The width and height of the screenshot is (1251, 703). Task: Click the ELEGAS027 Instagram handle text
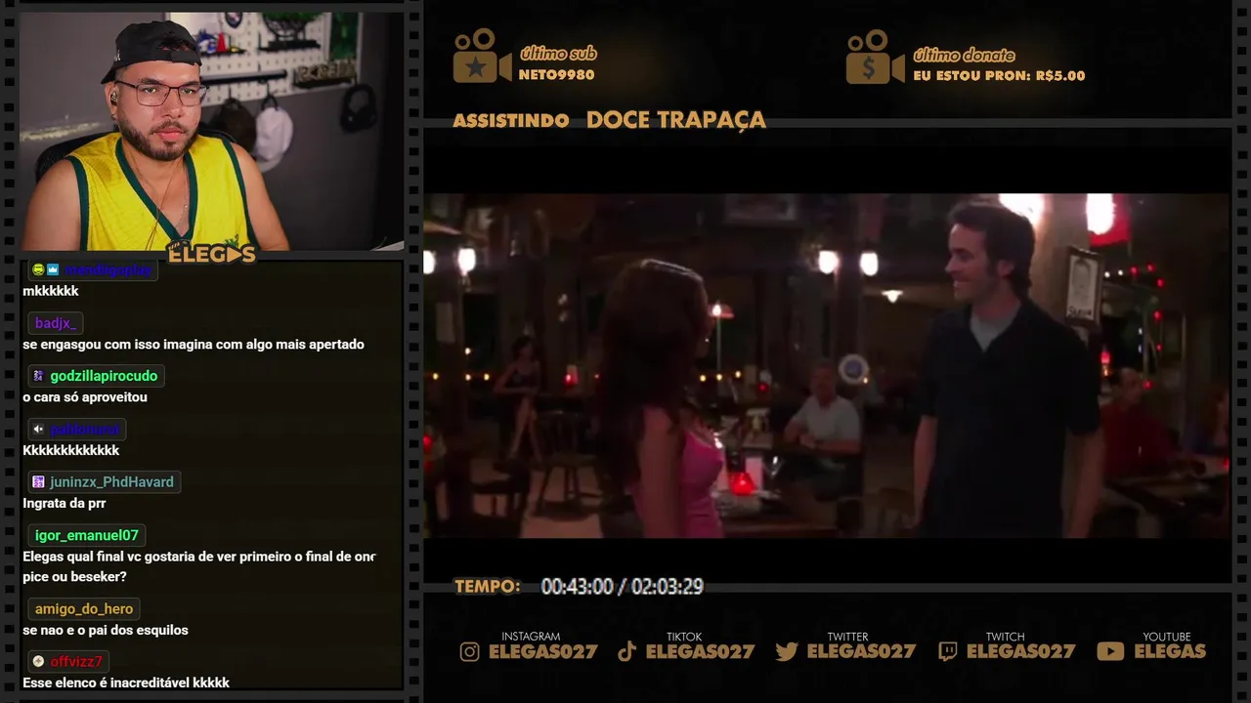(542, 652)
